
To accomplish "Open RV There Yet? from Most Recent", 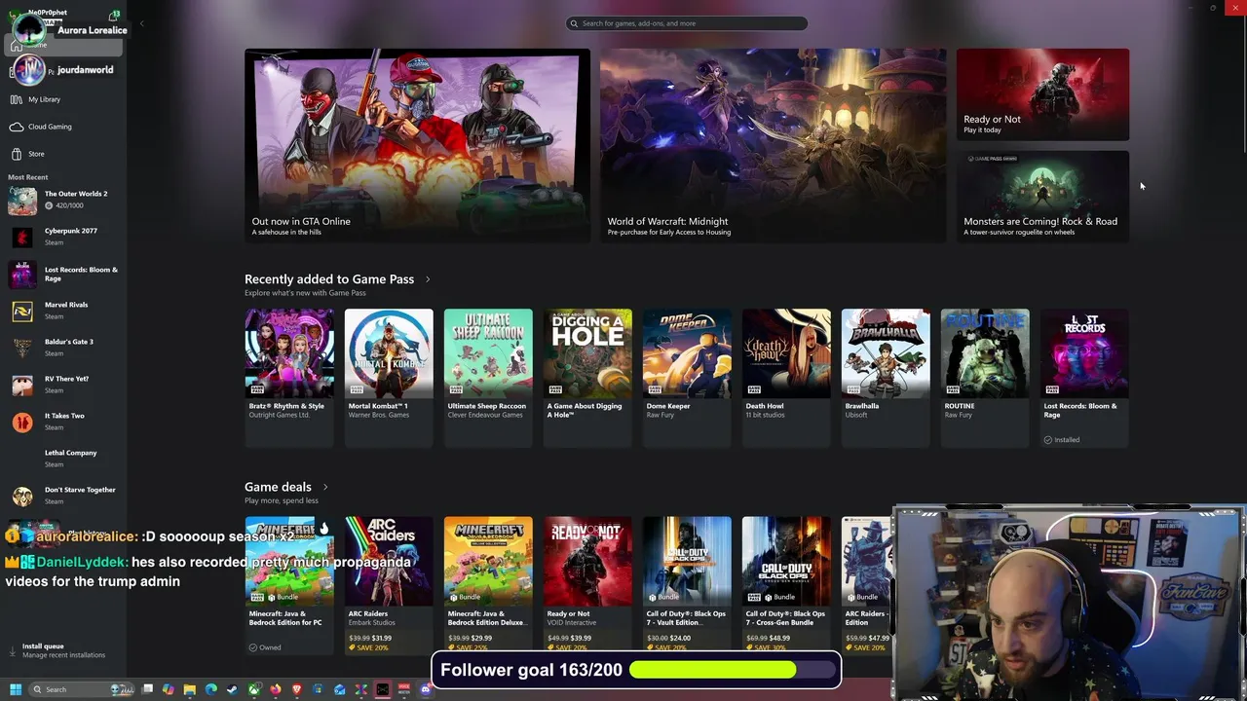I will (x=63, y=385).
